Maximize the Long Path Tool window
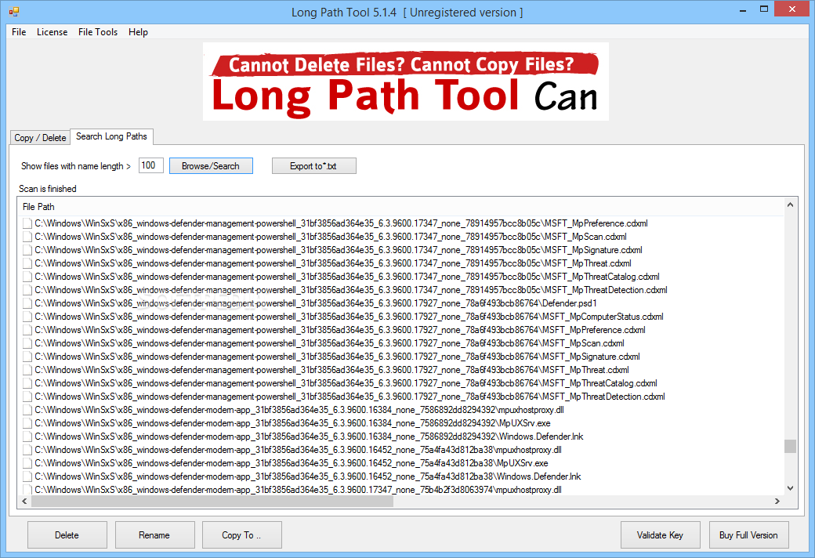Image resolution: width=815 pixels, height=558 pixels. click(763, 9)
